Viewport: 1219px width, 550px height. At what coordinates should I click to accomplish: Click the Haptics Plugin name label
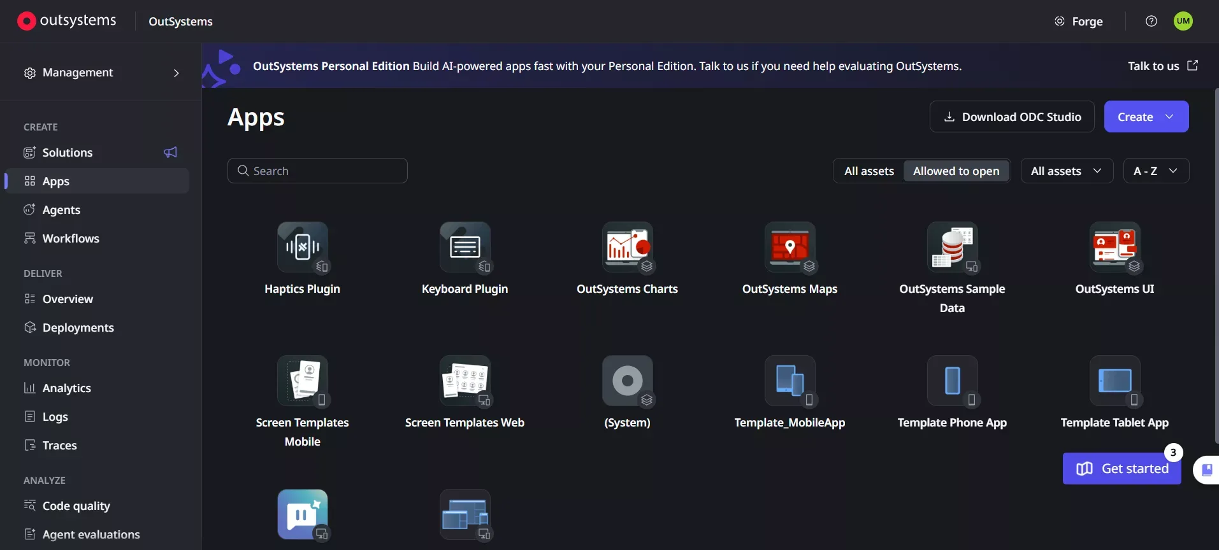303,288
